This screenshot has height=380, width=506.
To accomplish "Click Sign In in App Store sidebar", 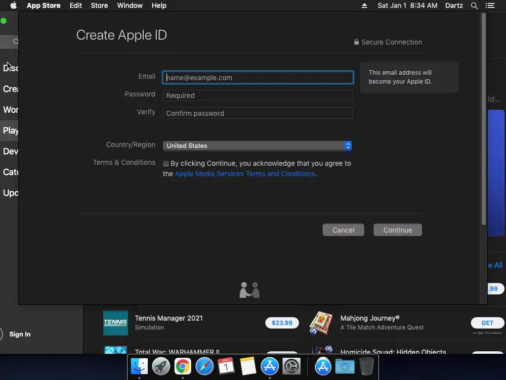I will [20, 334].
